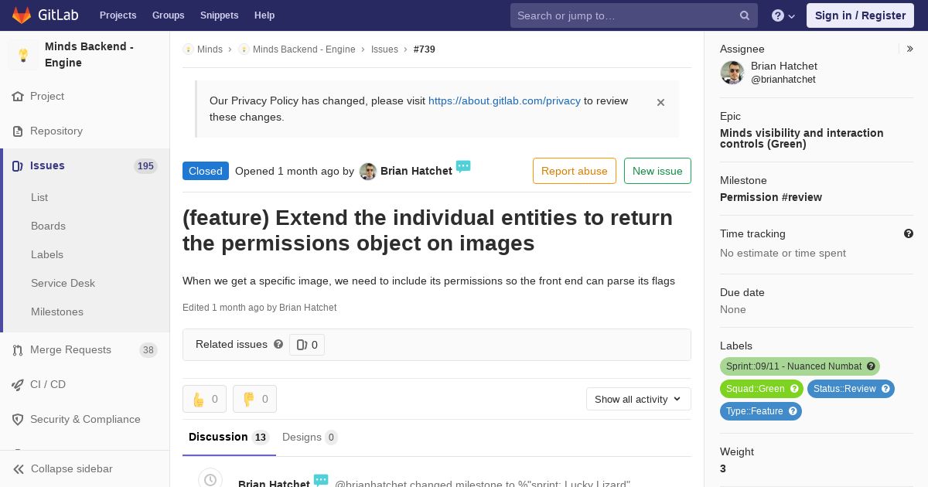Image resolution: width=928 pixels, height=487 pixels.
Task: Click the green Squad::Green label
Action: (x=761, y=389)
